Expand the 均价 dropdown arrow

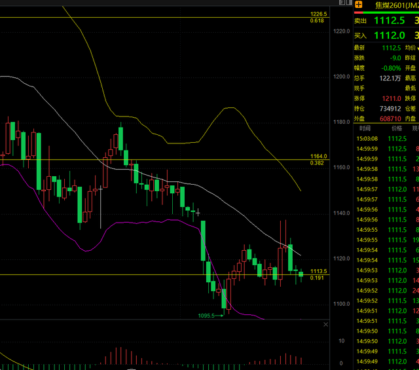[417, 48]
